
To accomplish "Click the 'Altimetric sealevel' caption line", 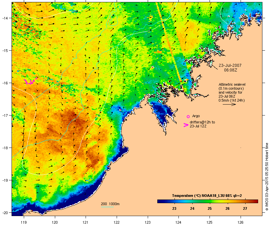I will pyautogui.click(x=232, y=84).
